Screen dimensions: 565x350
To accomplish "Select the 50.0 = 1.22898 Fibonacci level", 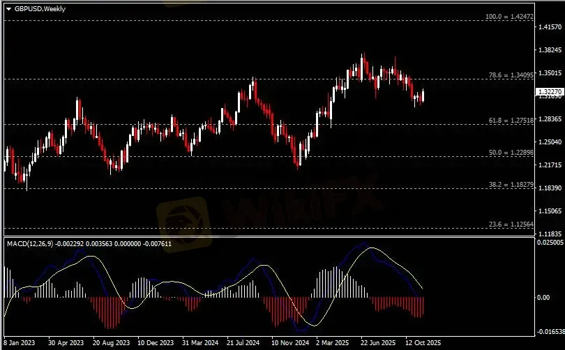I will pos(511,152).
